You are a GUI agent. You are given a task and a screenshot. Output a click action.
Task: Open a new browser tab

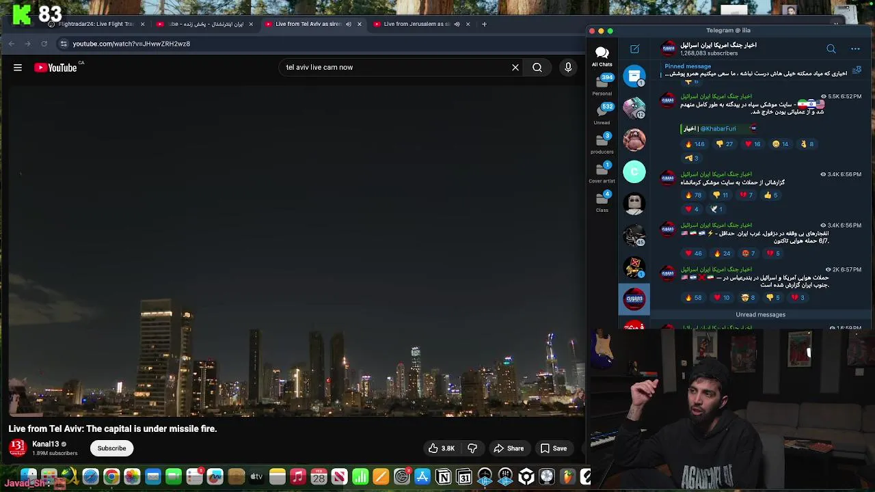click(484, 24)
